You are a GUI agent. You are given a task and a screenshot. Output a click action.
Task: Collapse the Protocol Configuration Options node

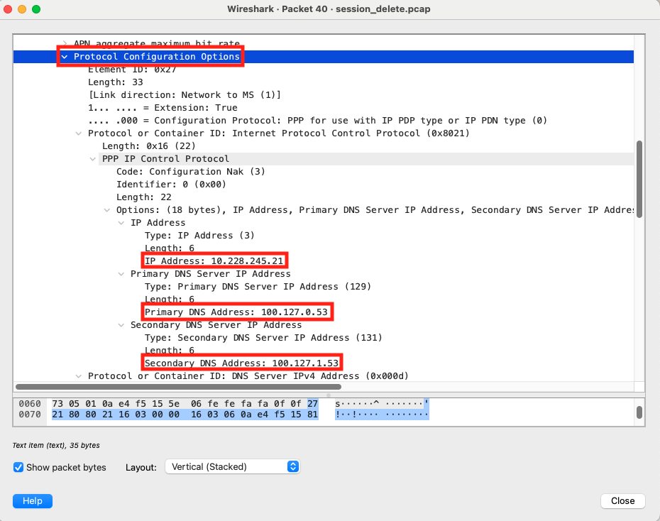(x=65, y=56)
